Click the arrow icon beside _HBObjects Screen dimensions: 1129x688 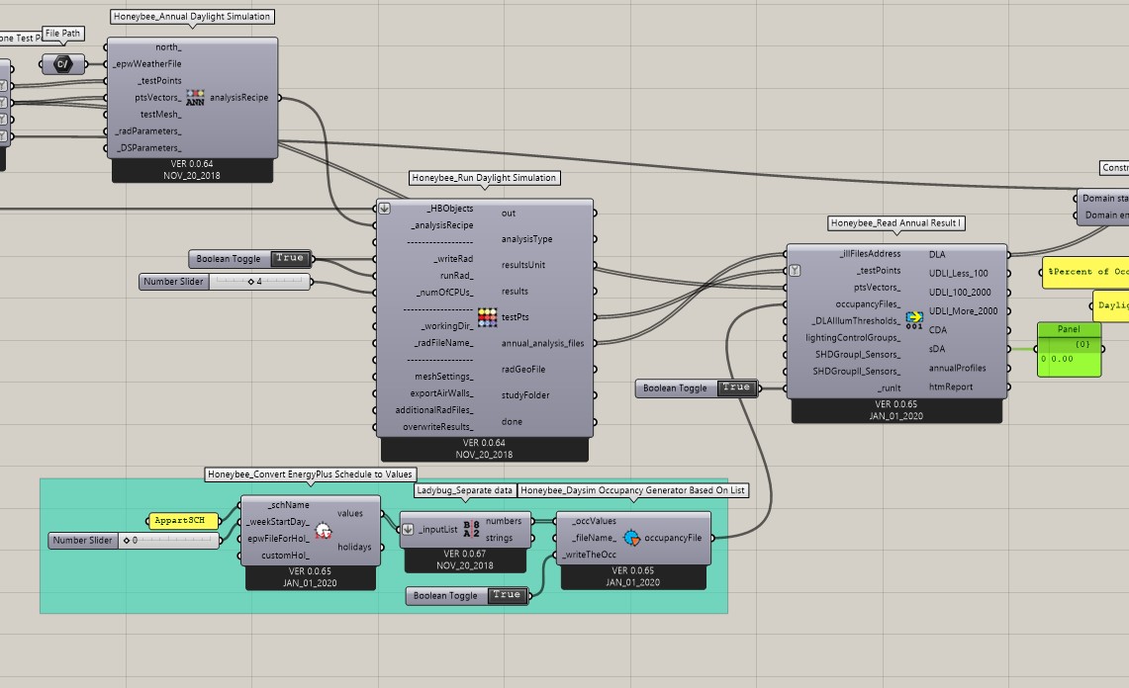385,209
